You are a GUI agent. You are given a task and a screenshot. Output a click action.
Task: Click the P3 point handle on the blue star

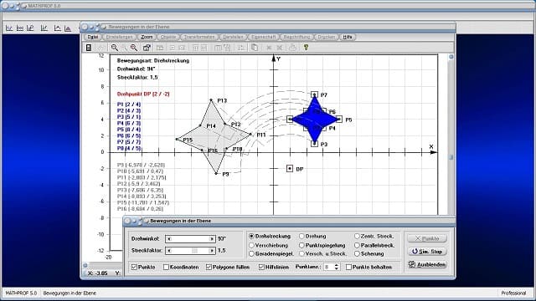(315, 144)
